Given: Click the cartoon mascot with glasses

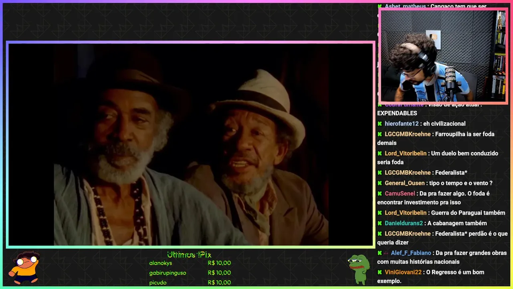Looking at the screenshot, I should 26,267.
